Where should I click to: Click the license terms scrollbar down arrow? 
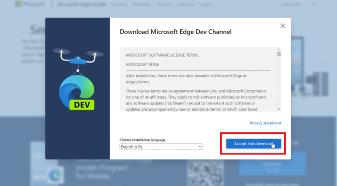click(279, 109)
